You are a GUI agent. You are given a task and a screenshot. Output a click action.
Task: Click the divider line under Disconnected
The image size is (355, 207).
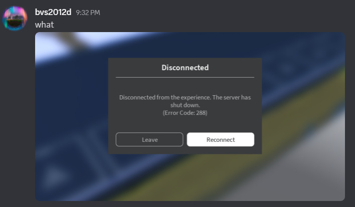point(185,77)
